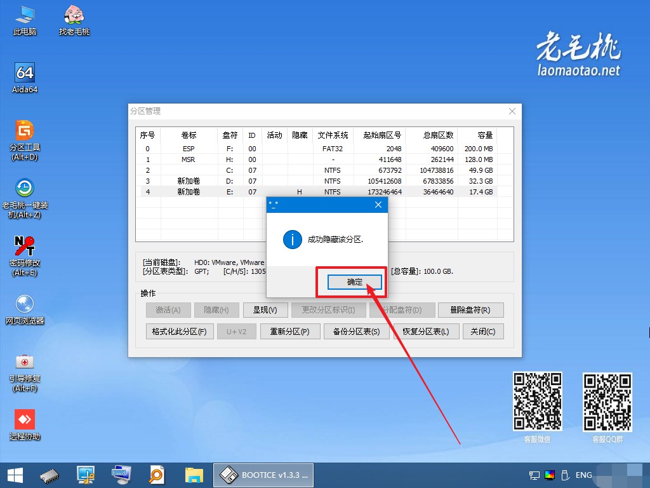Launch 远程协助 desktop icon

25,424
